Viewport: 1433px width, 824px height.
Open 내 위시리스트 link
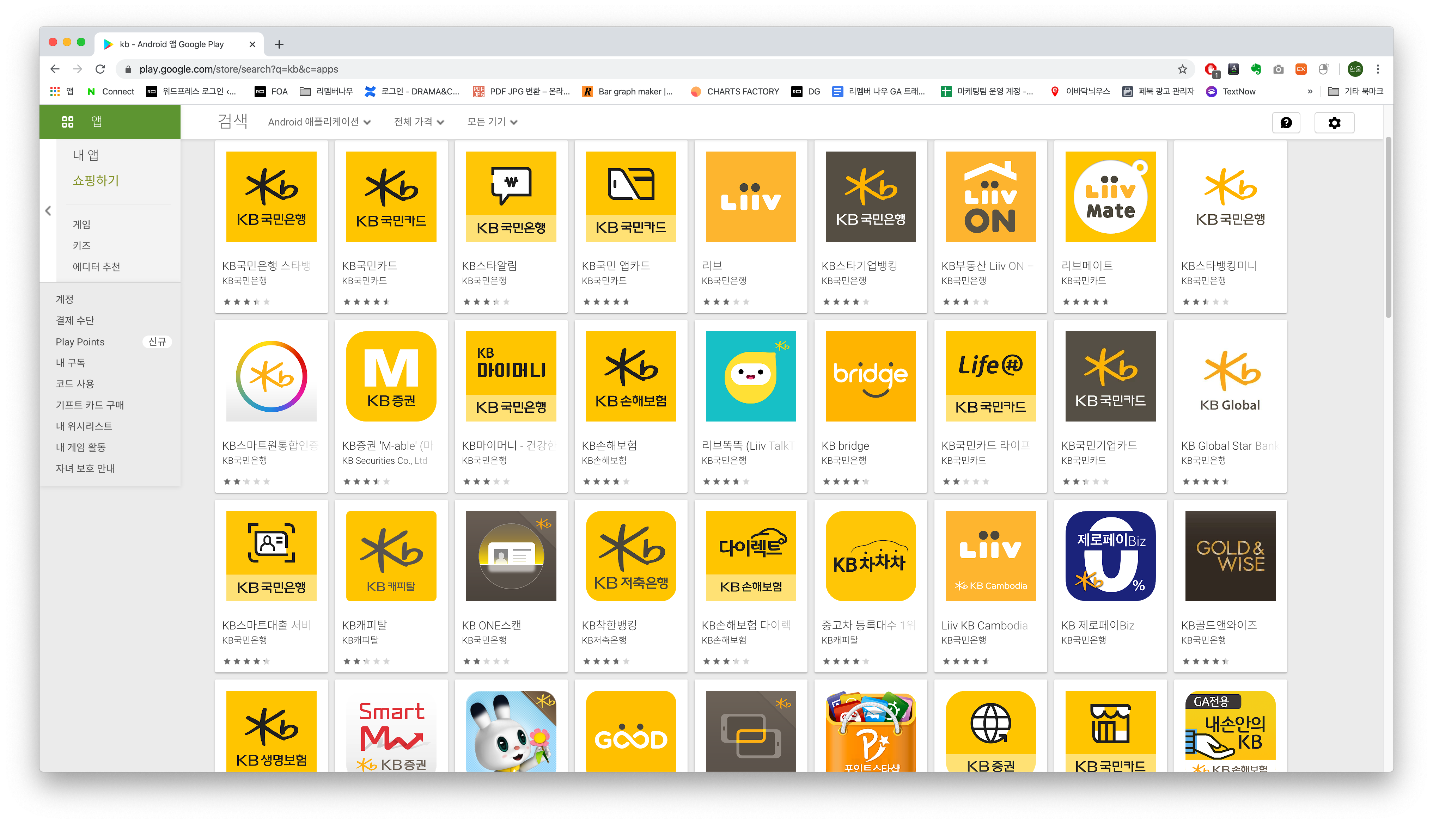coord(84,426)
